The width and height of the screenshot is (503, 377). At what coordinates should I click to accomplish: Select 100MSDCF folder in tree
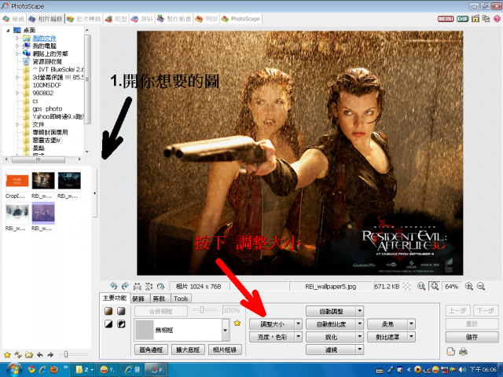(47, 85)
